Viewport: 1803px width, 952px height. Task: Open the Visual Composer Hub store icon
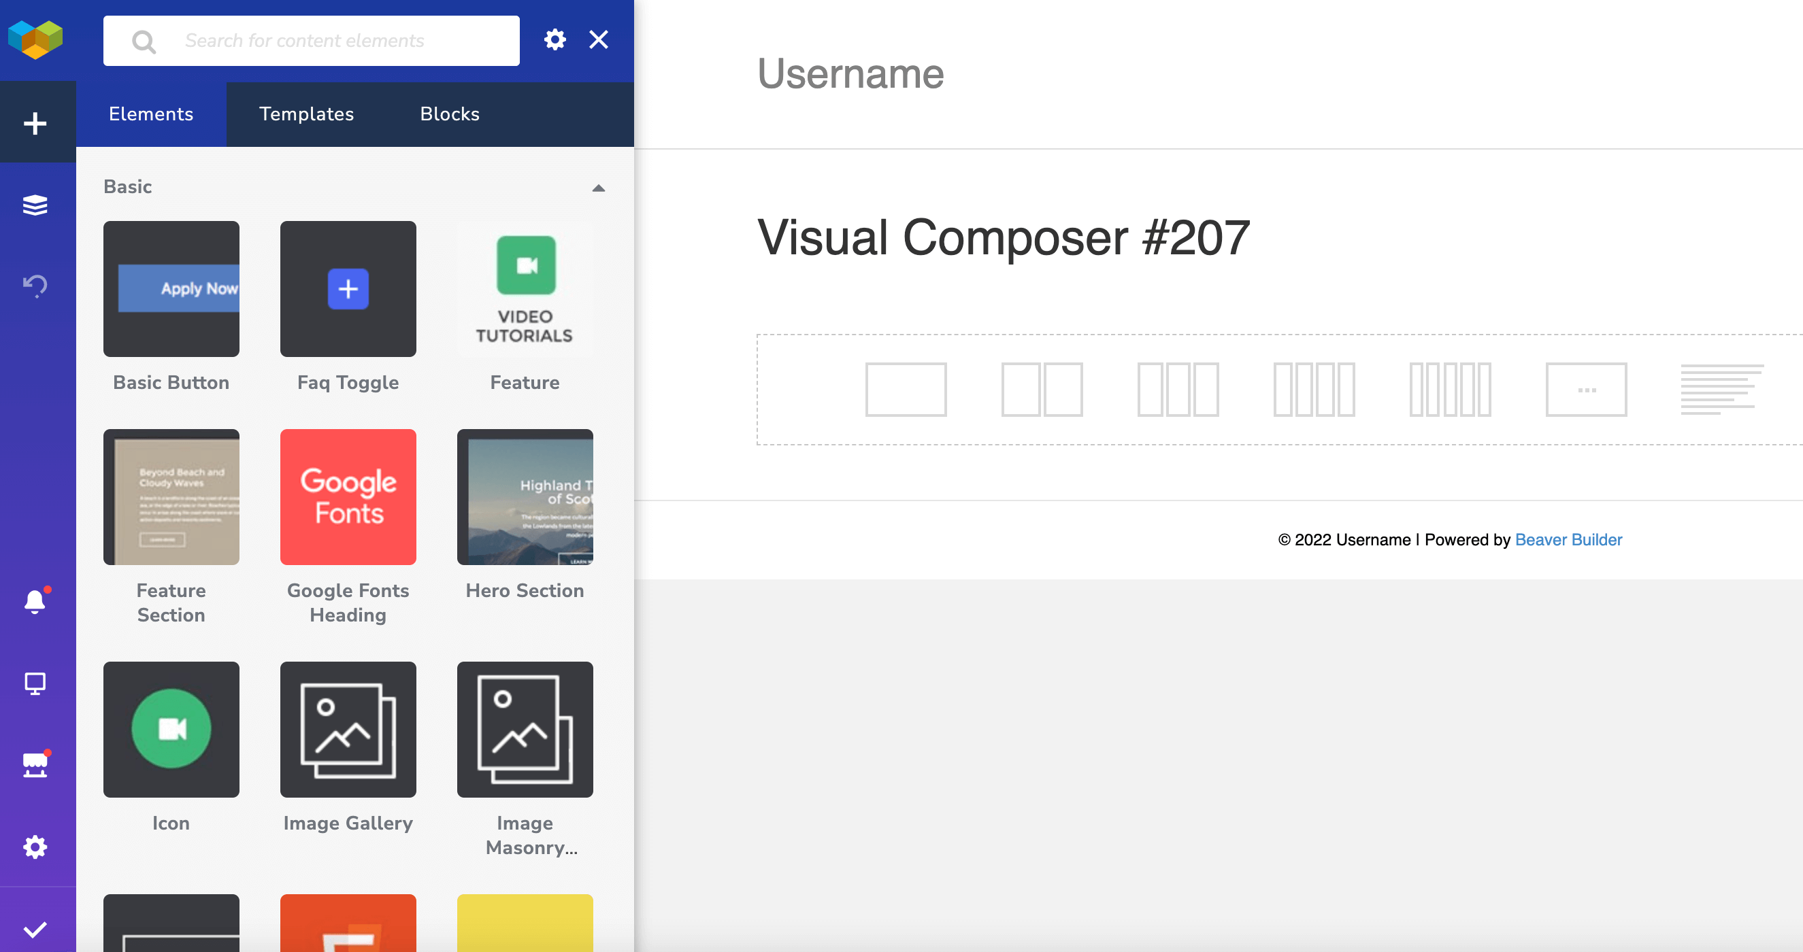coord(35,765)
